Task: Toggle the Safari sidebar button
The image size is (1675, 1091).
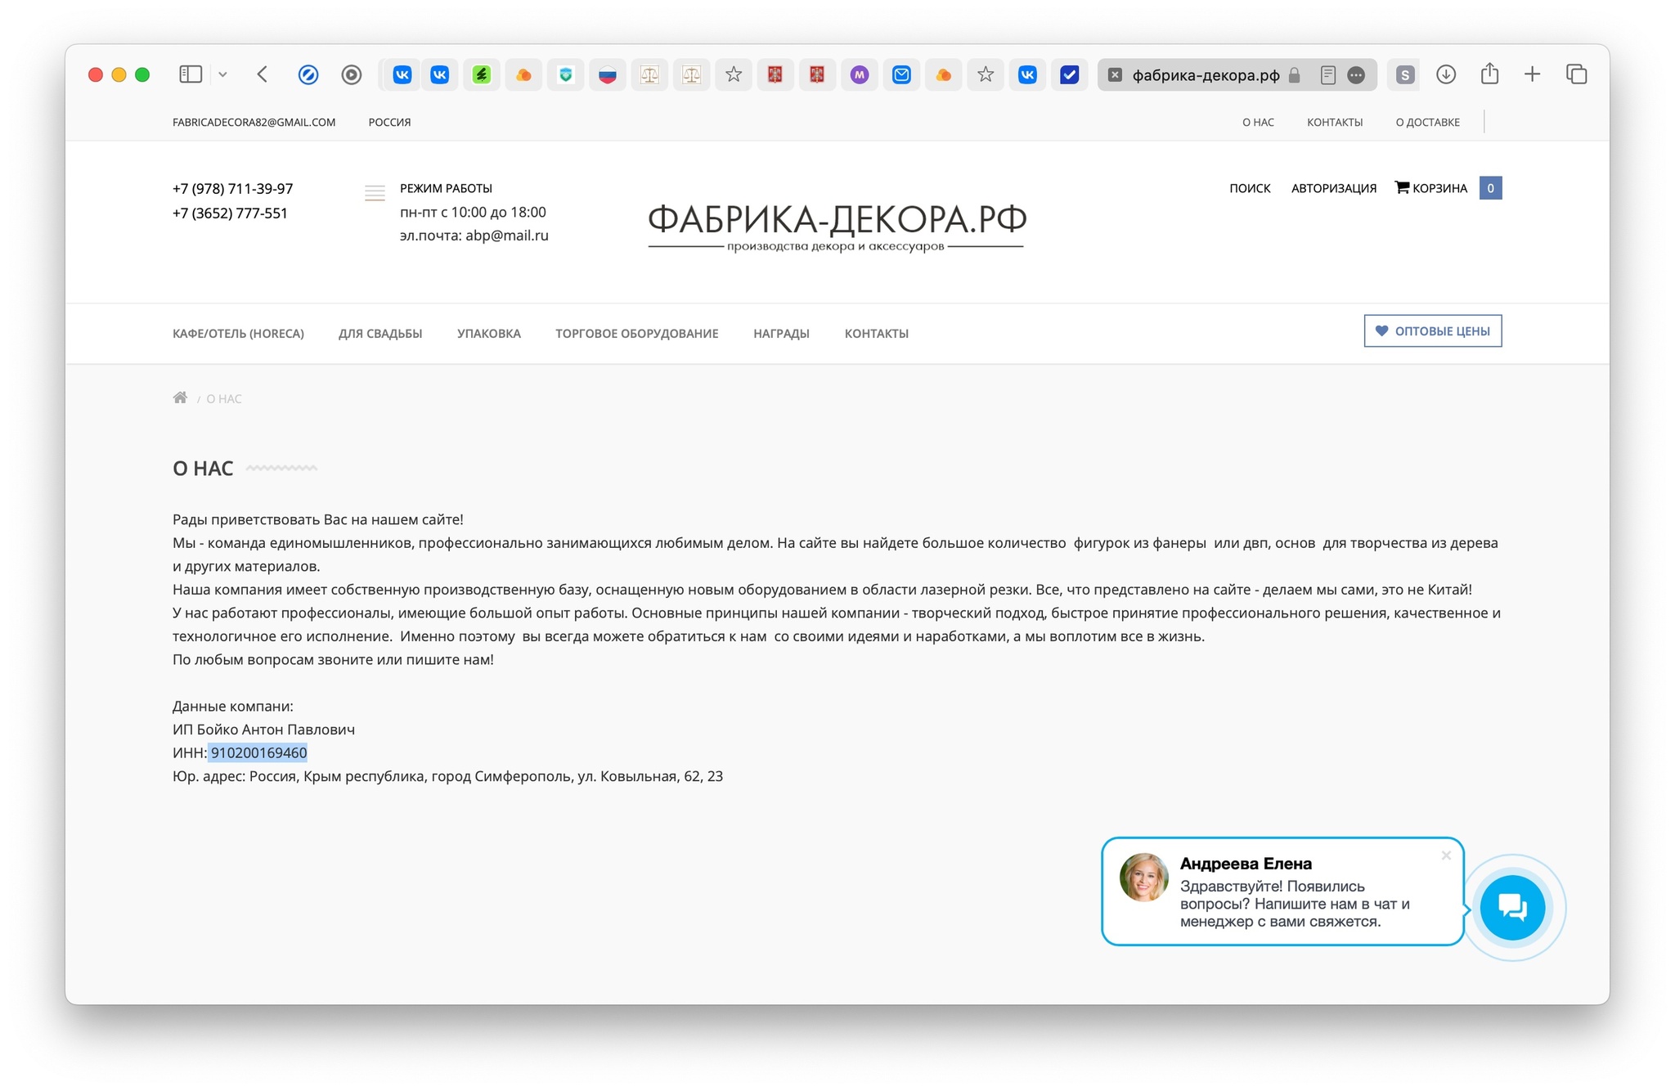Action: point(191,74)
